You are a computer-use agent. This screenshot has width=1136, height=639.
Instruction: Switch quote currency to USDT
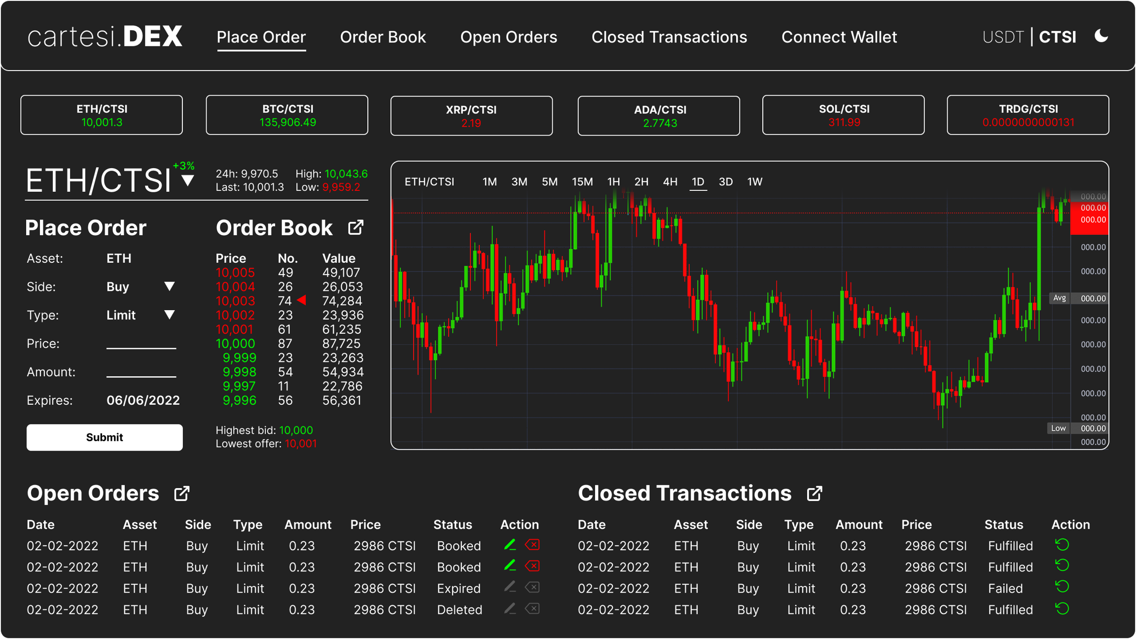[1003, 37]
